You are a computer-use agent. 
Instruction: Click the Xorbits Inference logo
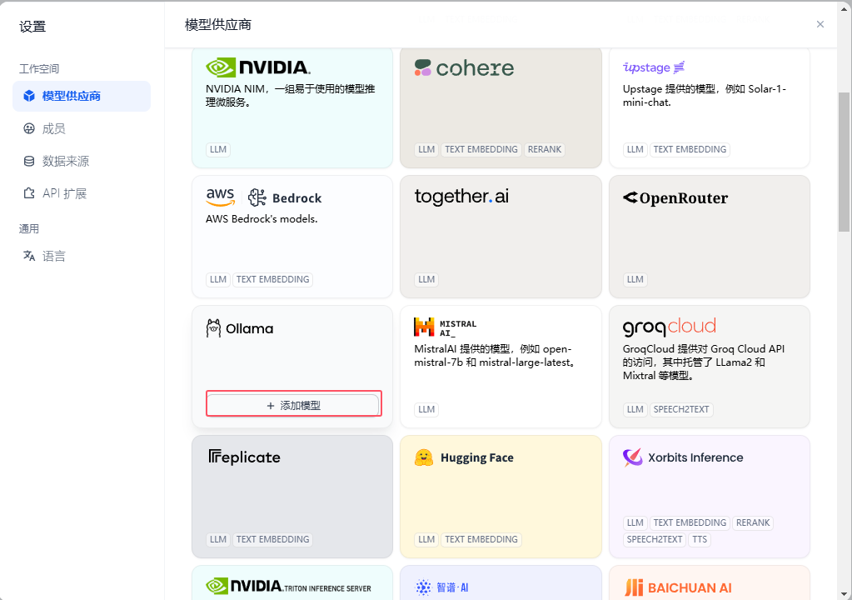tap(683, 457)
